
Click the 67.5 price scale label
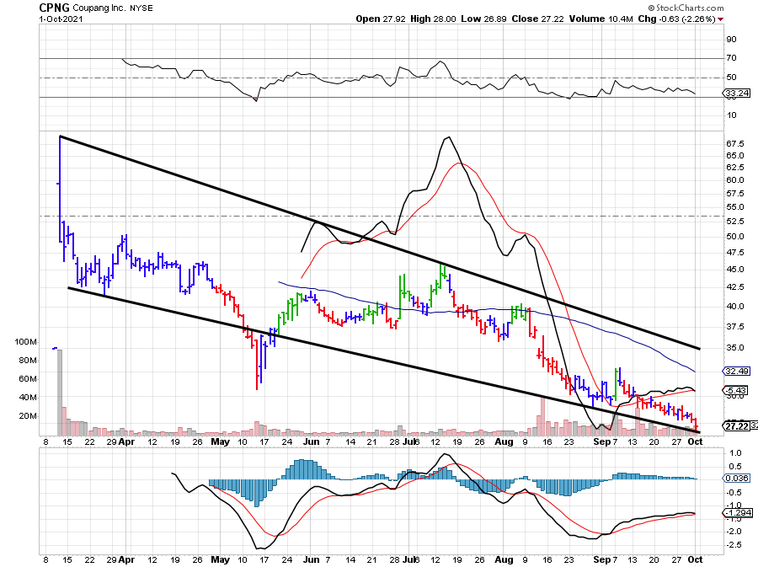734,144
